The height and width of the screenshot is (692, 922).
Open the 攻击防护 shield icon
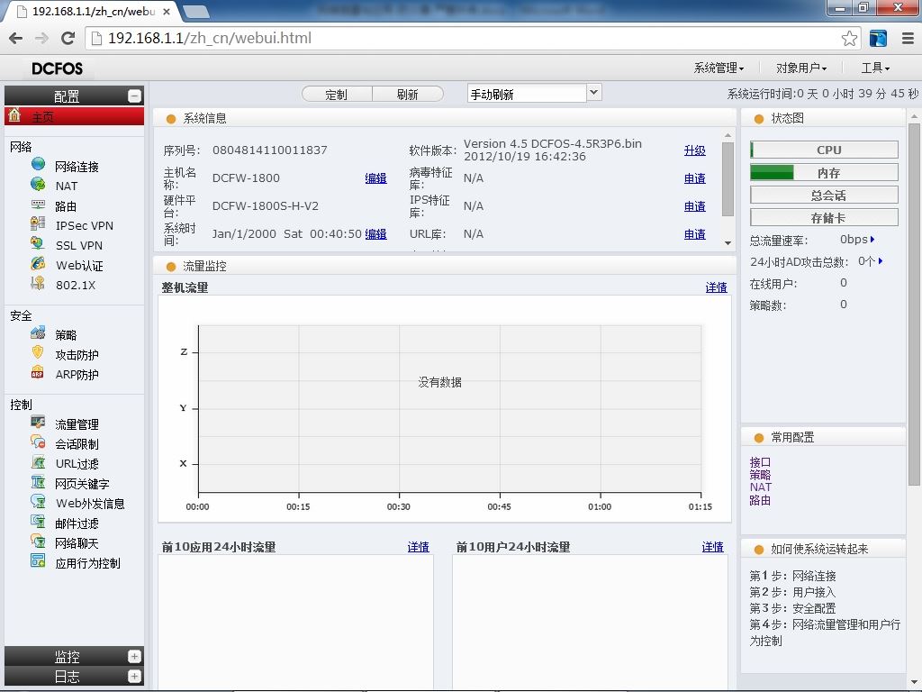38,352
